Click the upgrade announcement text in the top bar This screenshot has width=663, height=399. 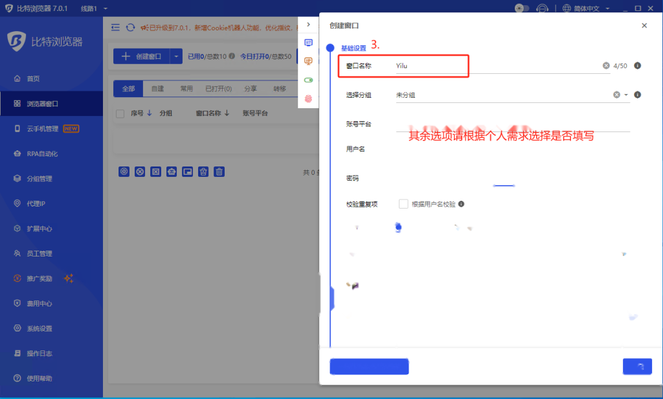click(220, 27)
